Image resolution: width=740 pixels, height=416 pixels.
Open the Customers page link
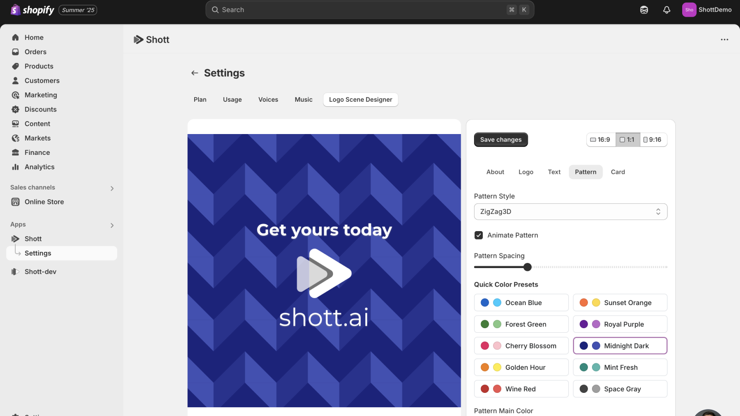[42, 80]
